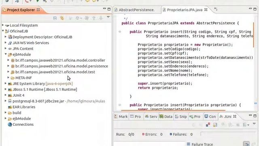Click the model.test package icon
This screenshot has height=146, width=259.
(13, 72)
